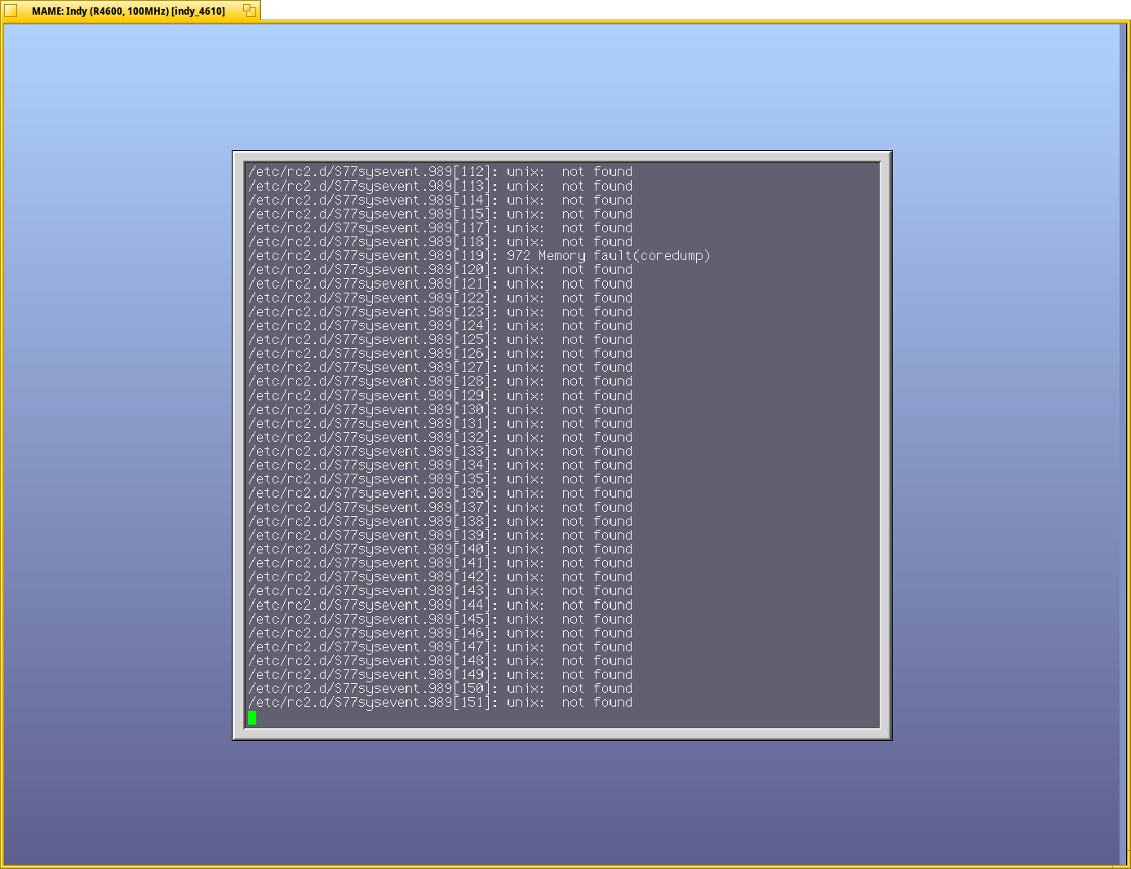Screen dimensions: 1131x869
Task: Select the console line numbered [129]
Action: [x=441, y=395]
